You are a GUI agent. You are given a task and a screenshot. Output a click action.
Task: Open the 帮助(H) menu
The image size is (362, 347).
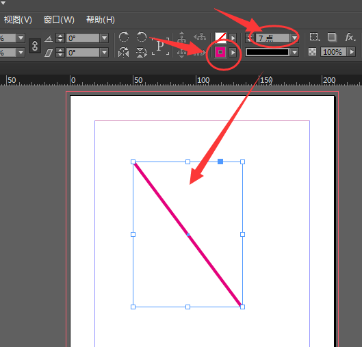(x=101, y=20)
